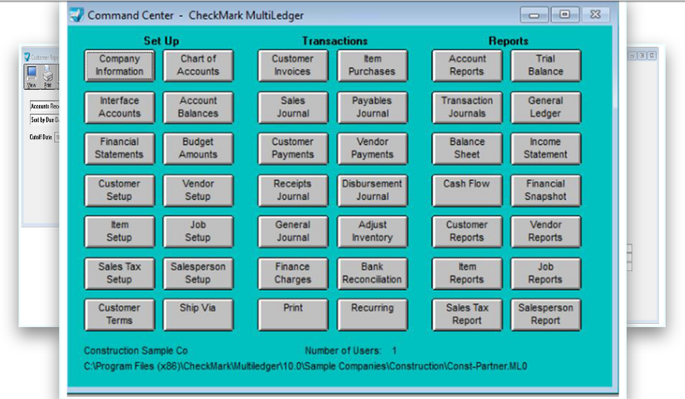This screenshot has width=685, height=399.
Task: Minimize the Command Center window
Action: 534,15
